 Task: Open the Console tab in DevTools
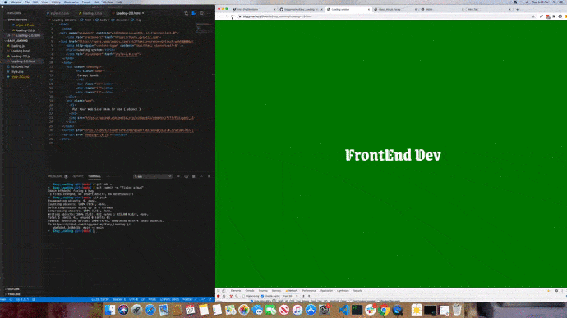[x=250, y=291]
